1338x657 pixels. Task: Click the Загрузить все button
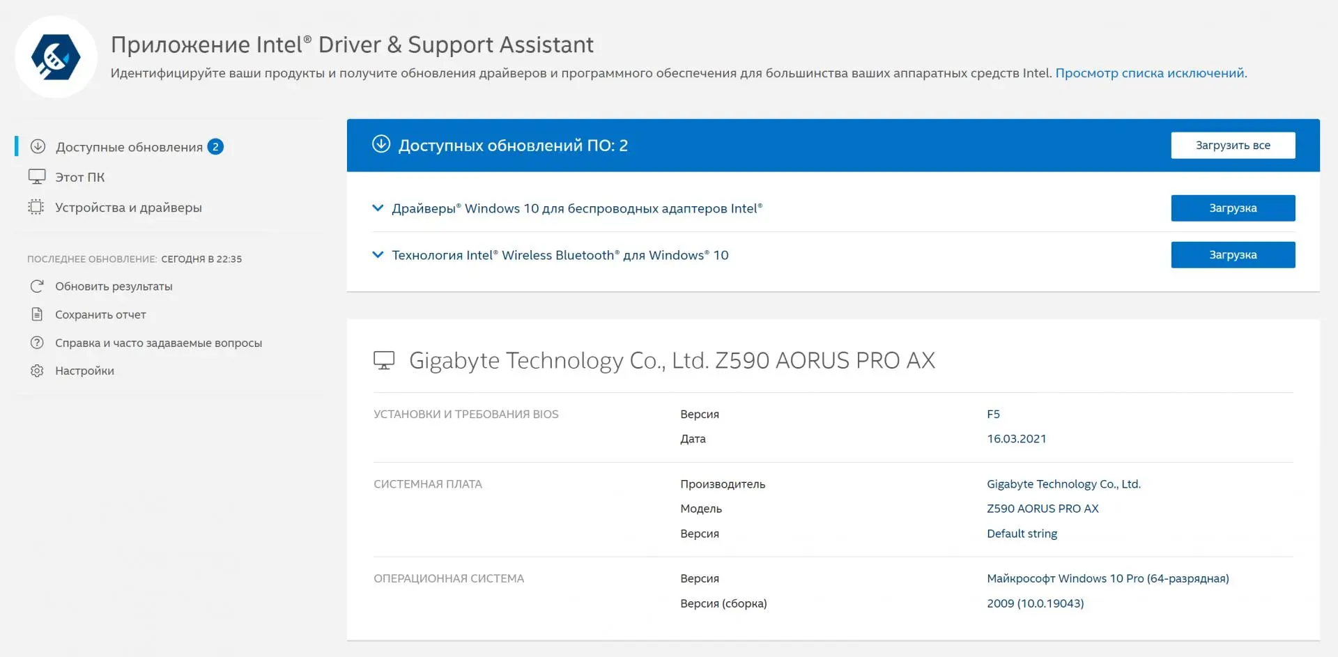1233,146
